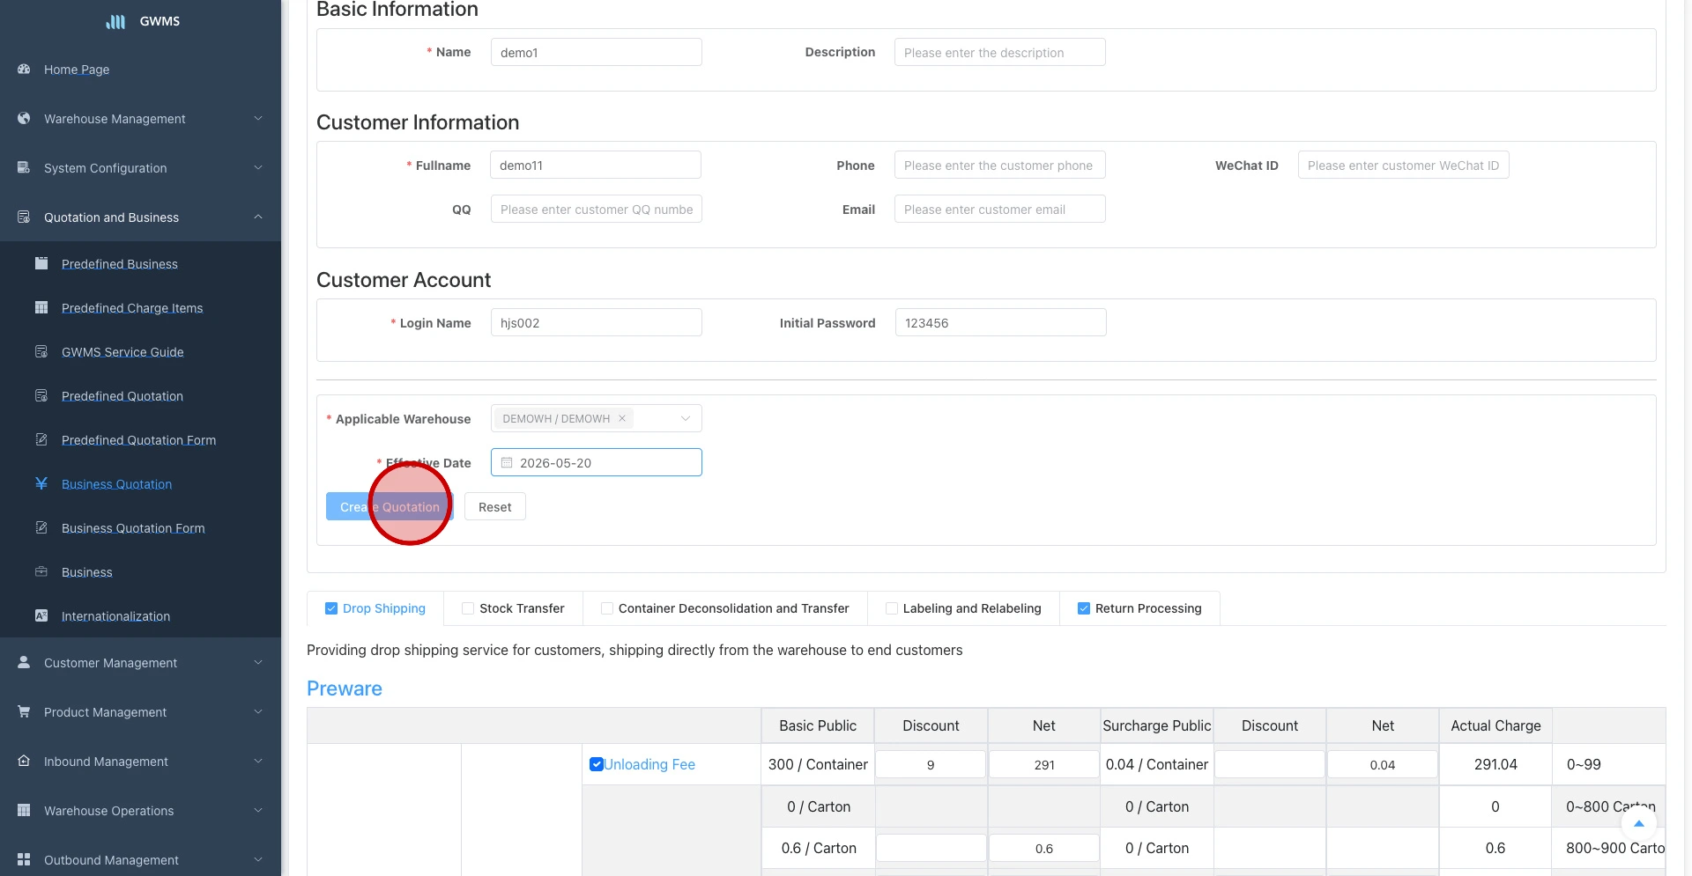
Task: Expand the Product Management menu
Action: [x=258, y=711]
